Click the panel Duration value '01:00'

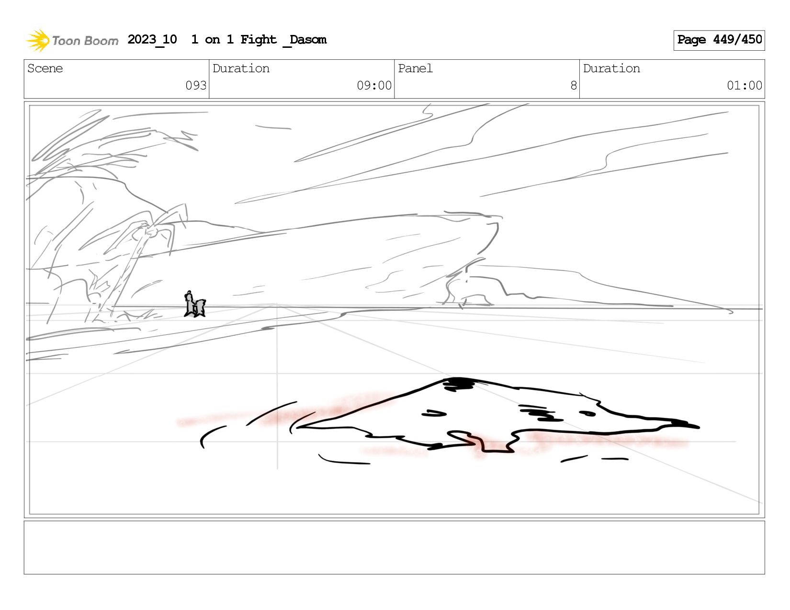(744, 86)
